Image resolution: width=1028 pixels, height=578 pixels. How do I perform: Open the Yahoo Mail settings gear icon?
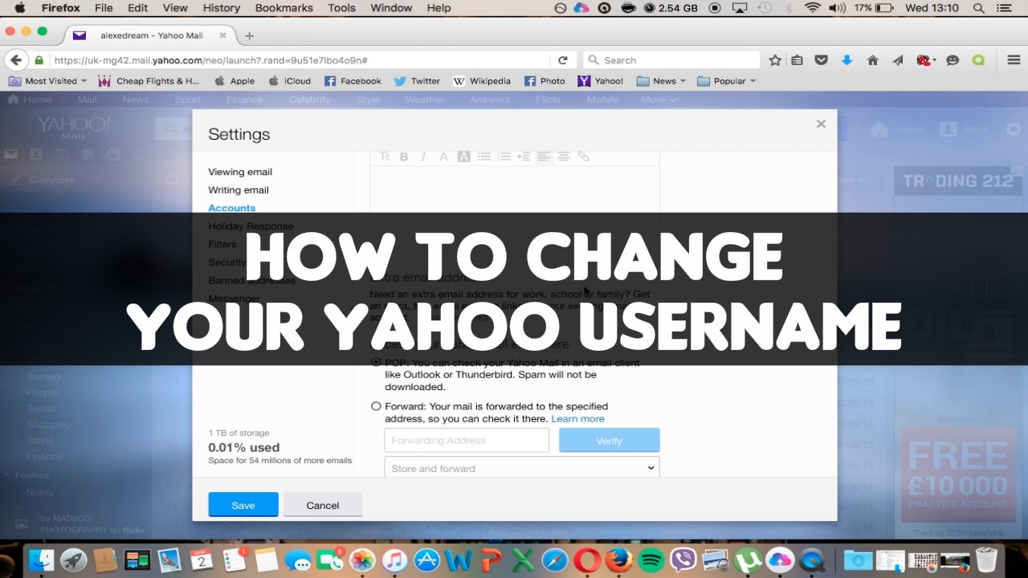click(1014, 128)
